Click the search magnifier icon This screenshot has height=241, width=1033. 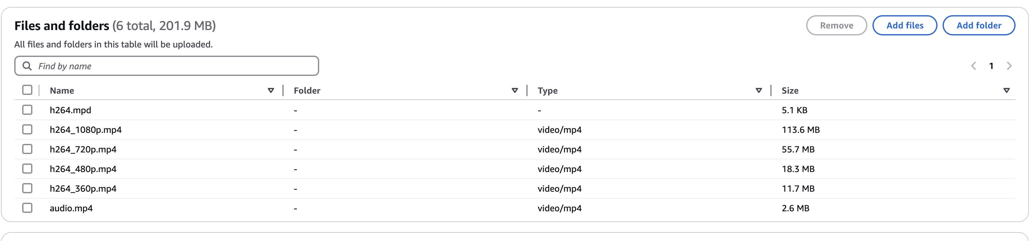[27, 66]
